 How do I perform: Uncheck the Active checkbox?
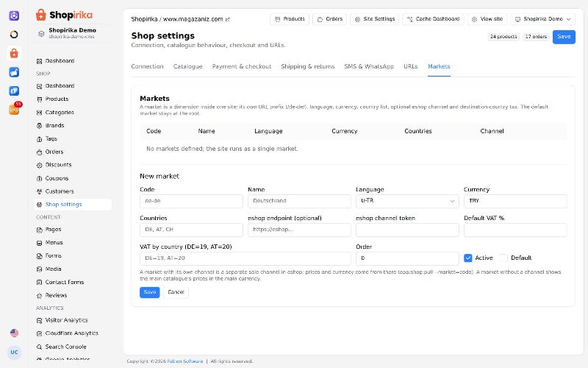coord(467,258)
